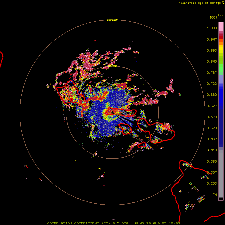
Task: Click the CORRELATION COEFFICIENT (CC) caption text
Action: coord(79,223)
